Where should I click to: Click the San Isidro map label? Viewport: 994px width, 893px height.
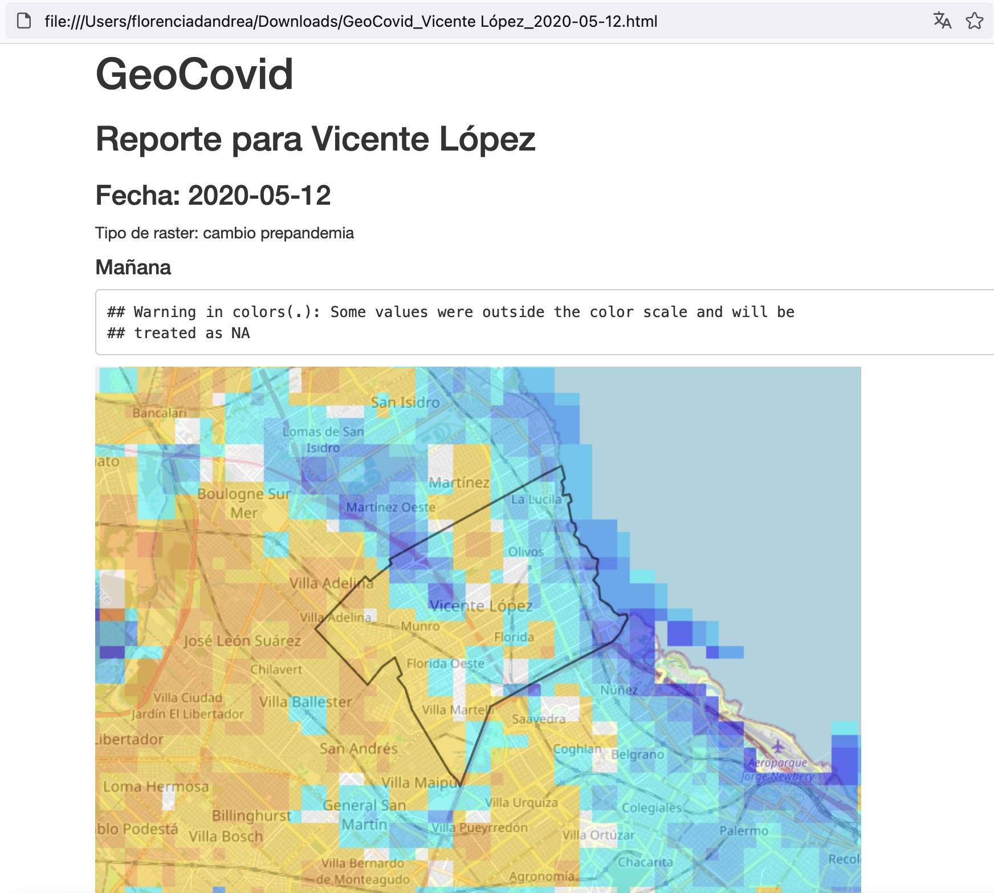pyautogui.click(x=405, y=403)
